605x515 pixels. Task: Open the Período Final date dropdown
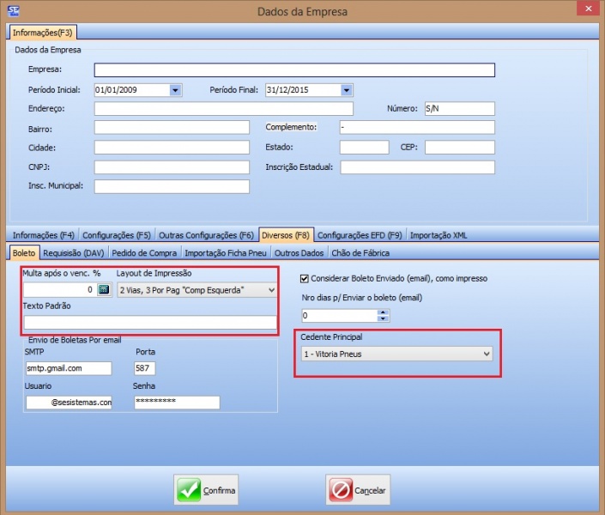pyautogui.click(x=346, y=89)
